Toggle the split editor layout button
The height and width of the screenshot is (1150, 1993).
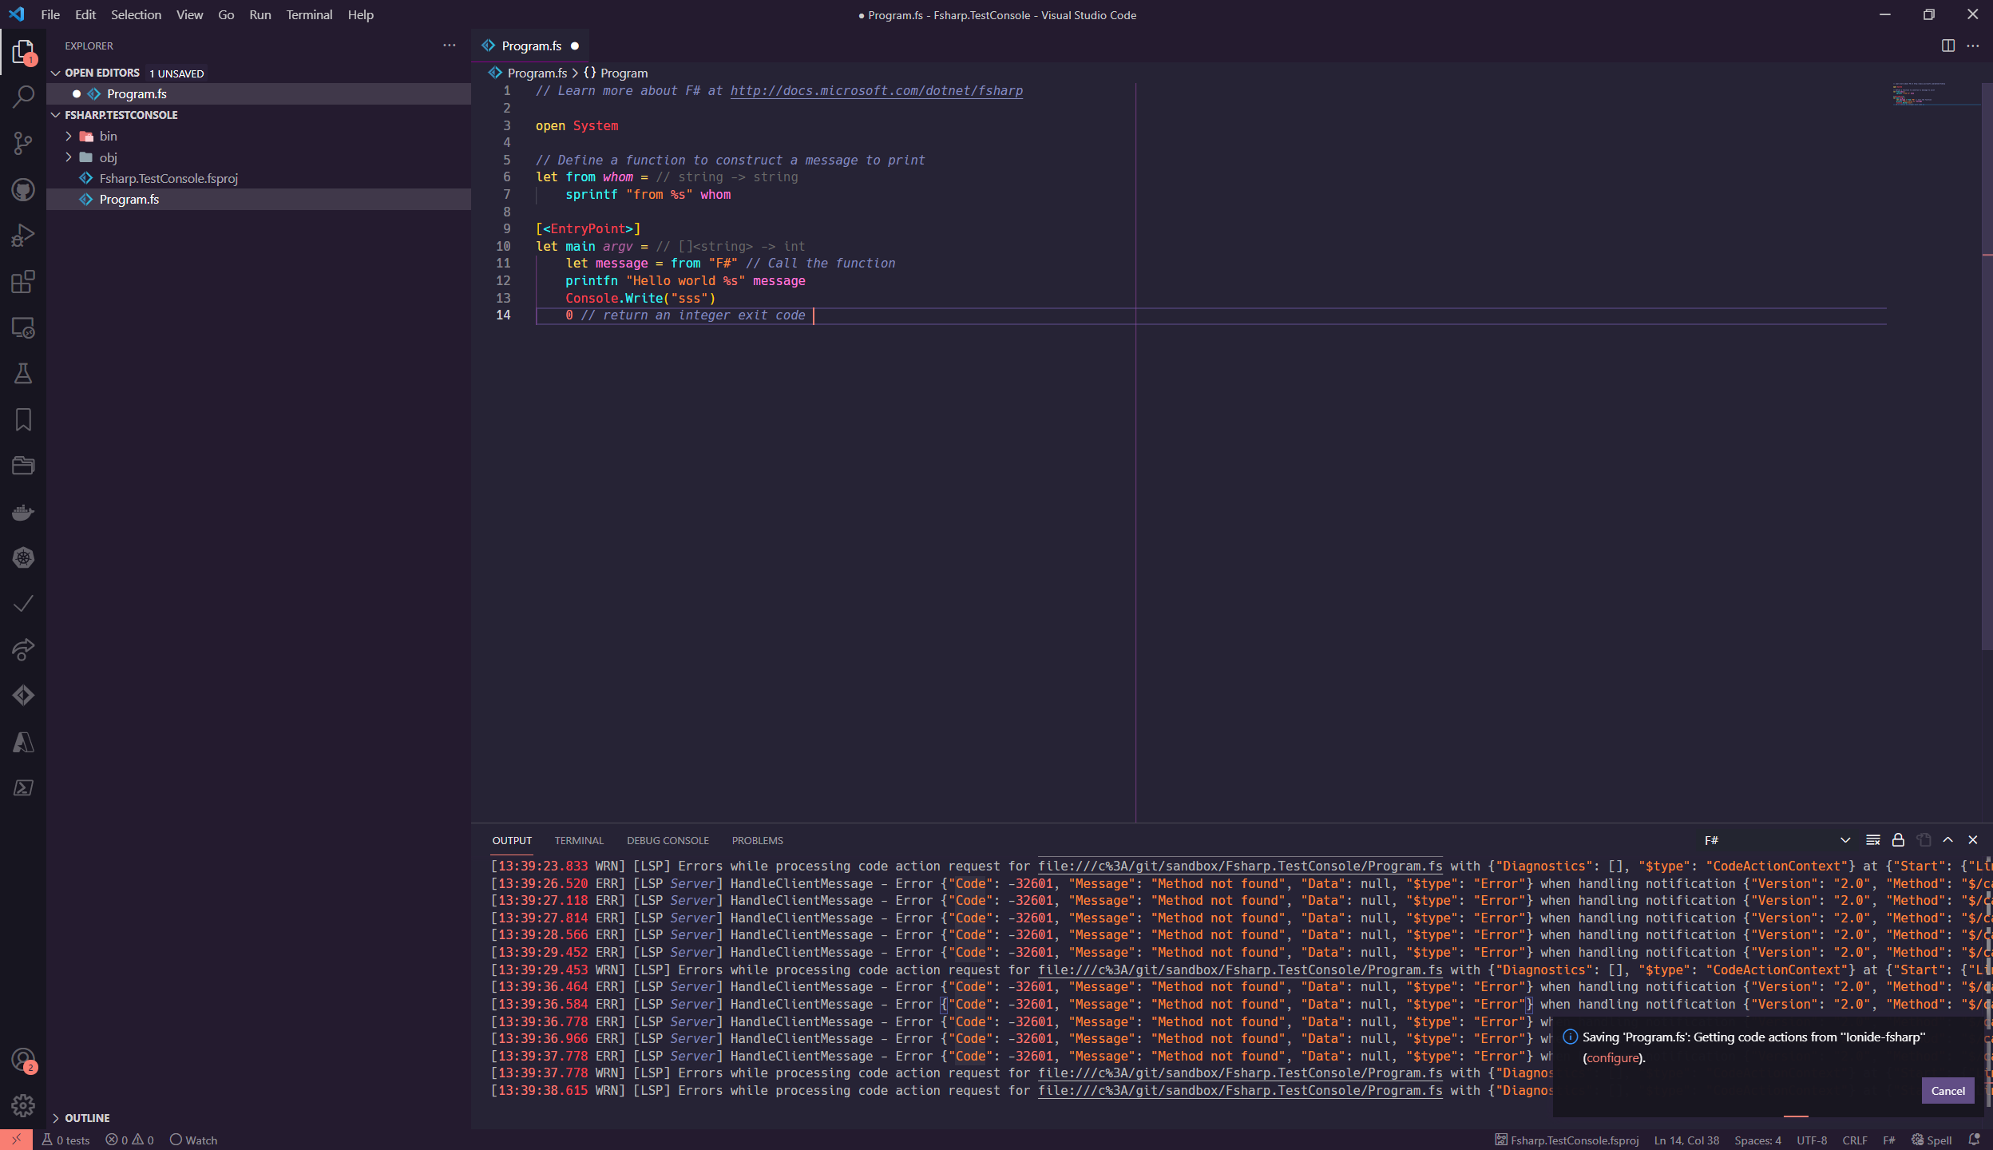click(x=1948, y=46)
